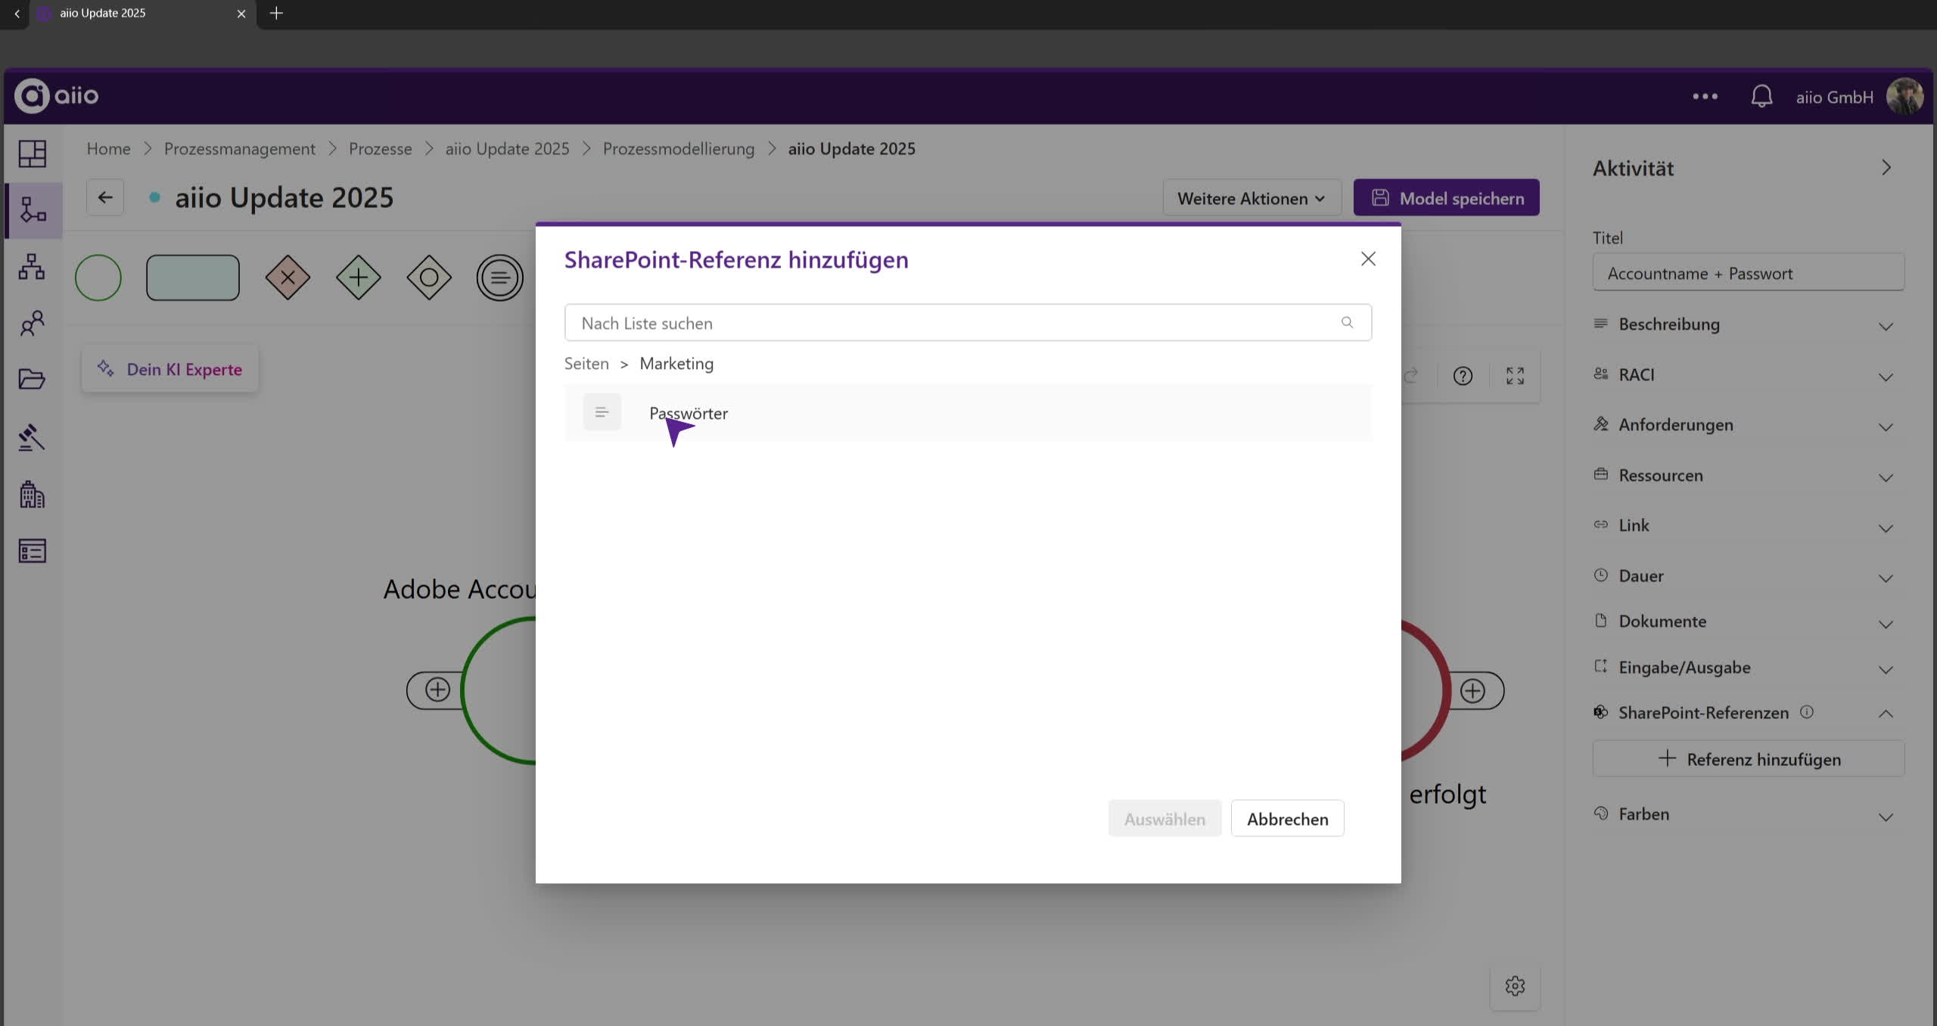The image size is (1937, 1026).
Task: Open a new browser tab
Action: click(276, 13)
